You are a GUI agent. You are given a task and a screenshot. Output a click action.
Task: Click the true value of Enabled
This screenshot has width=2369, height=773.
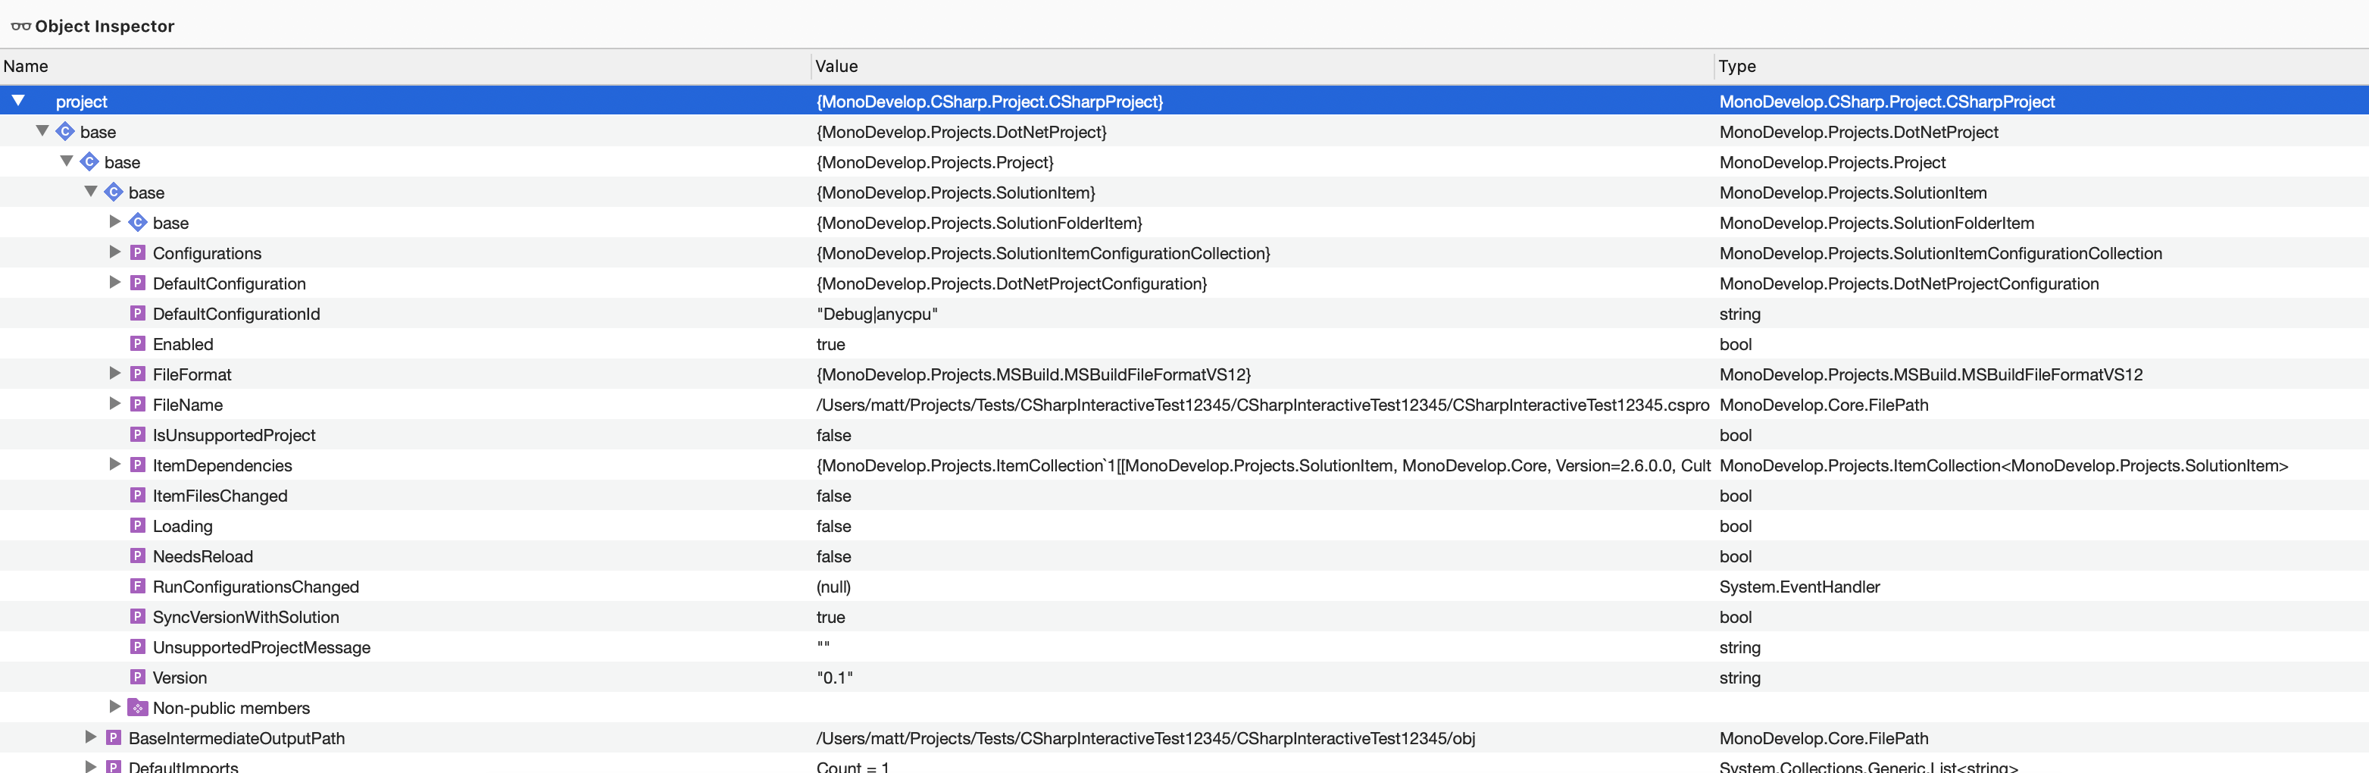tap(830, 344)
